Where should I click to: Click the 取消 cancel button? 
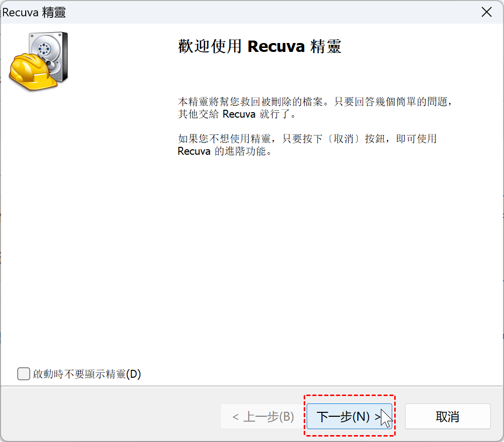click(x=448, y=416)
